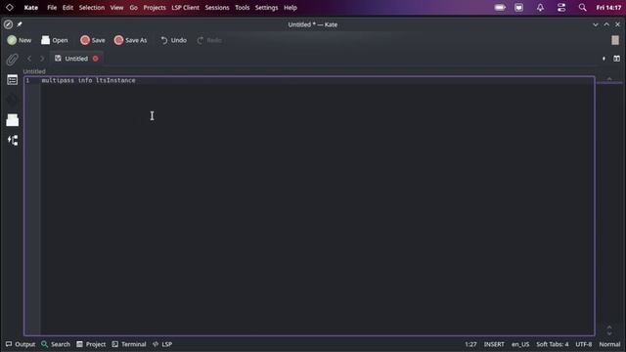Open the chat/message tray icon
The height and width of the screenshot is (352, 626).
518,8
